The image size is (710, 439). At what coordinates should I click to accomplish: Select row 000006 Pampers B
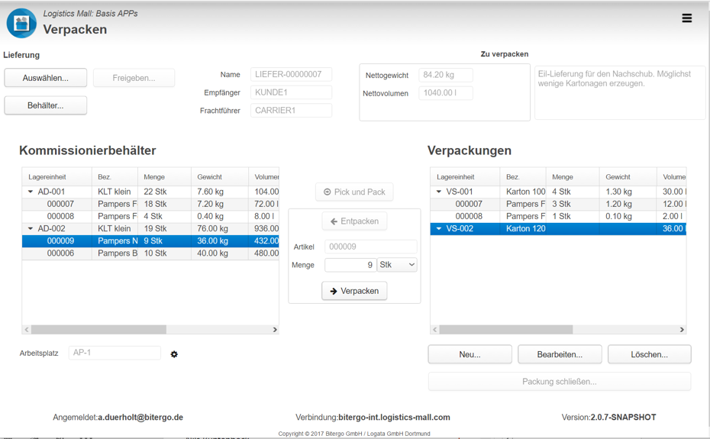150,253
